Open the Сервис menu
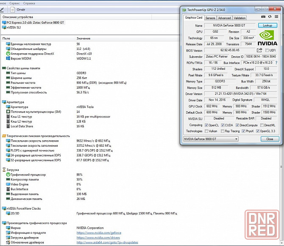Image resolution: width=284 pixels, height=246 pixels. [14, 3]
